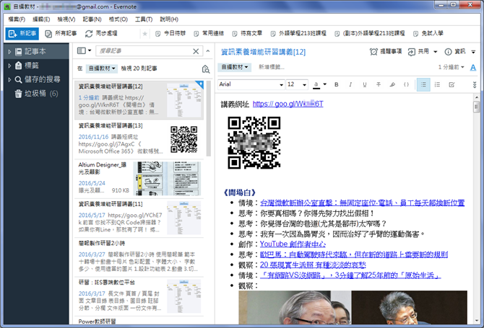Open the 今日待辦 shortcut

click(x=170, y=34)
